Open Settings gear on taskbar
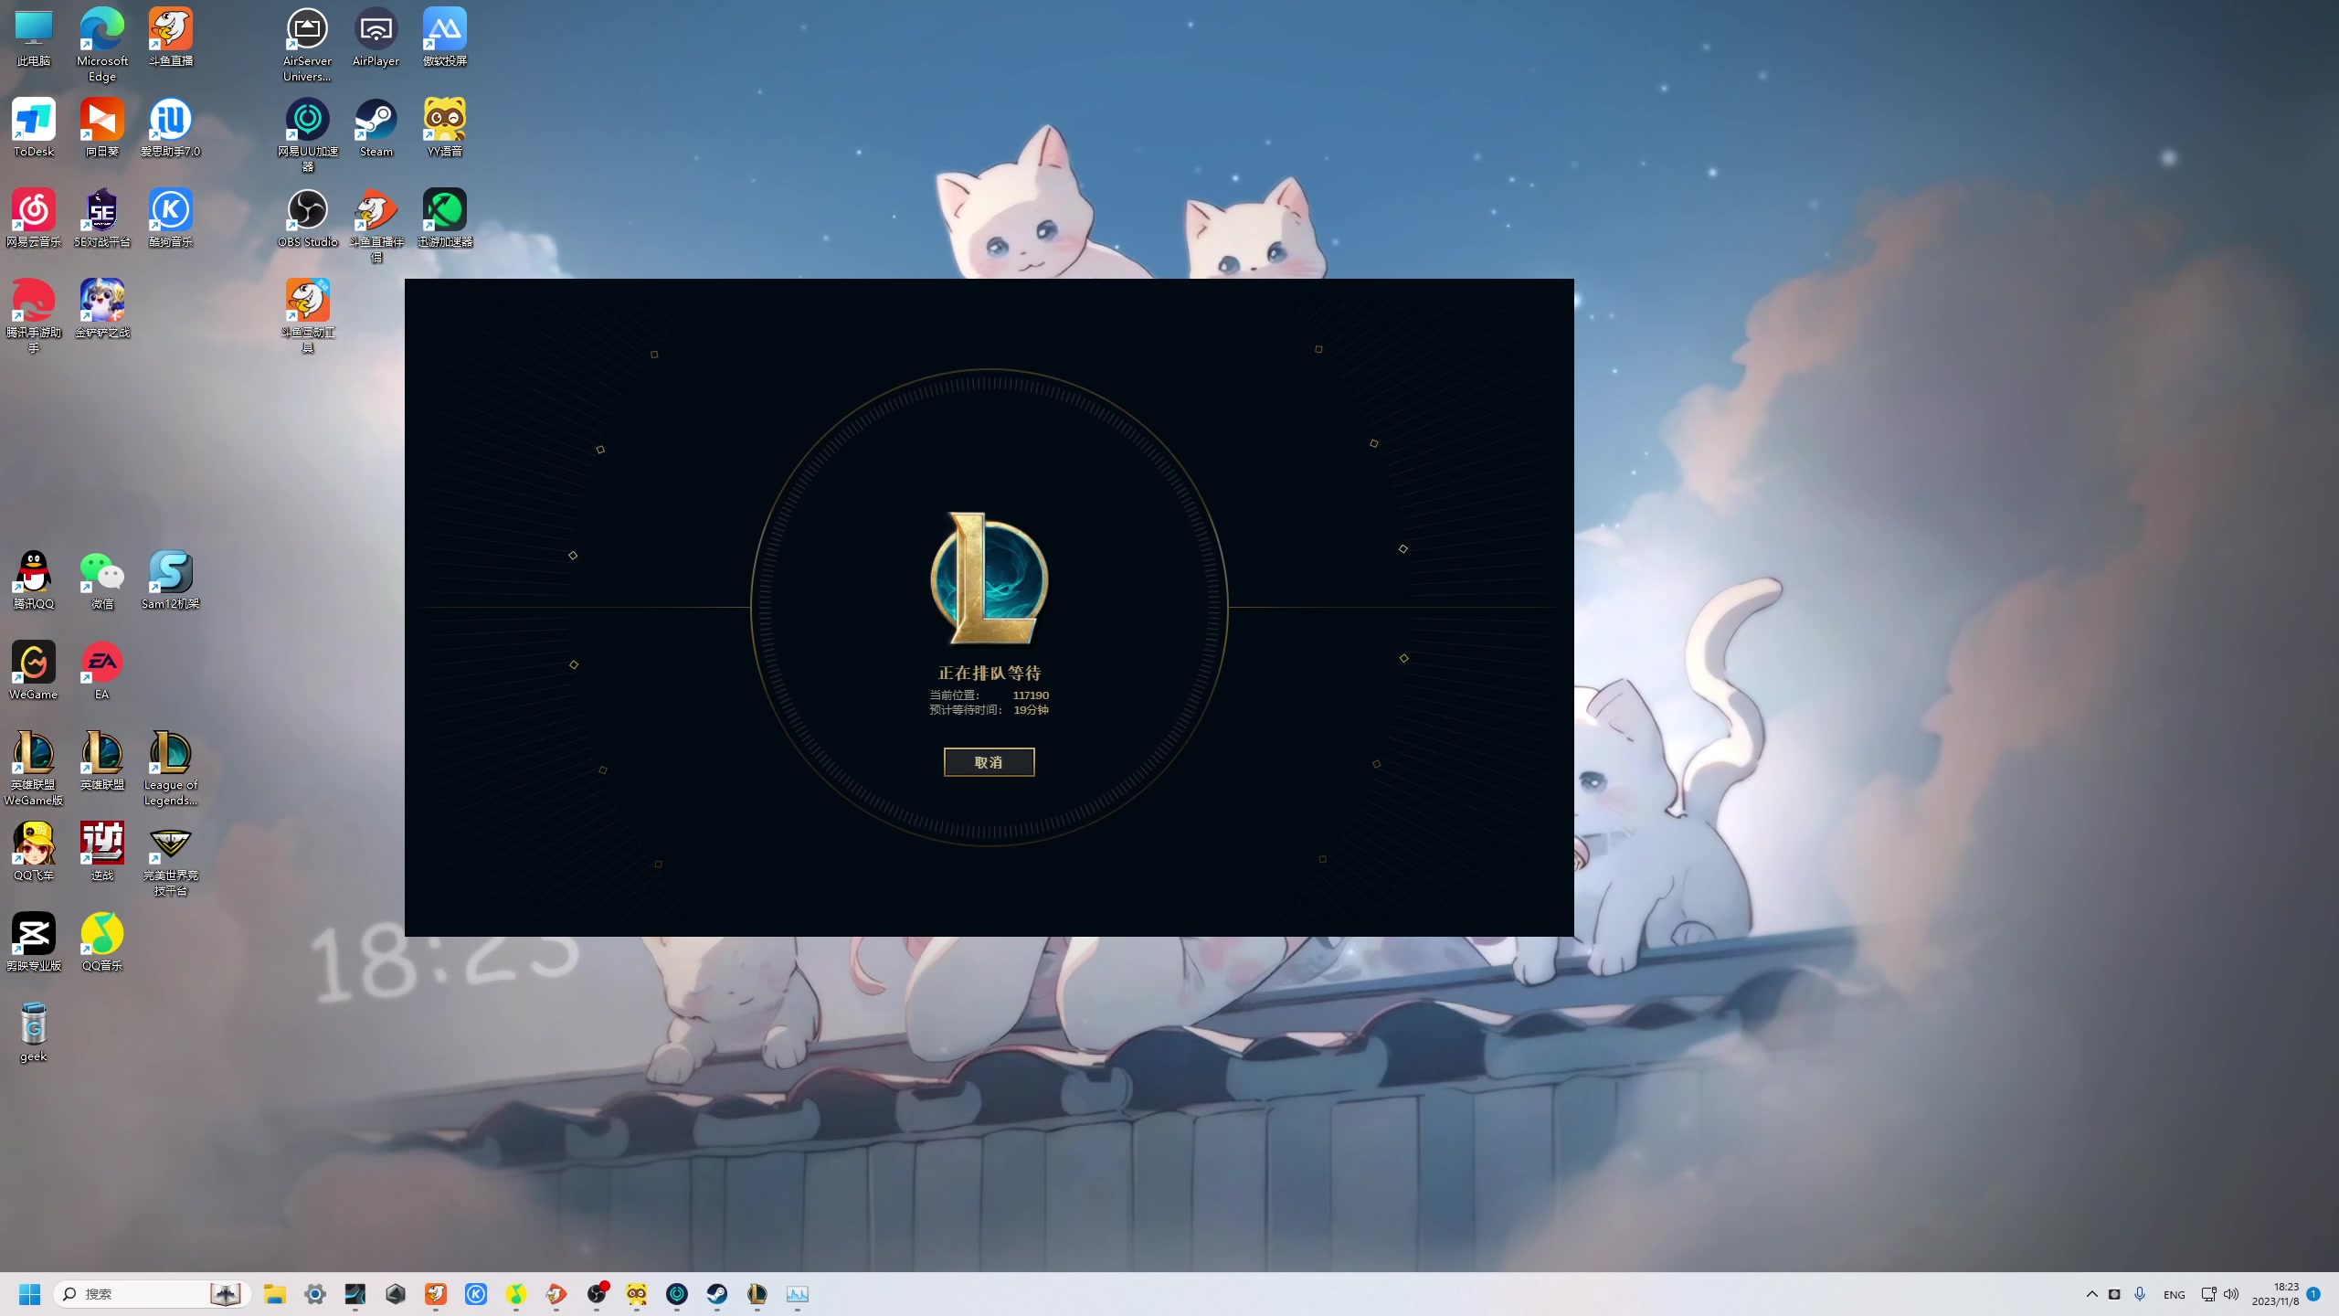 click(x=315, y=1294)
